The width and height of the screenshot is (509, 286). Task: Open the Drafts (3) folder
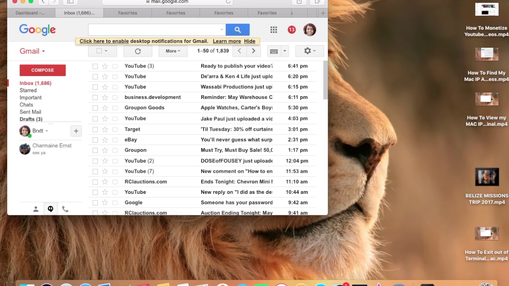31,119
